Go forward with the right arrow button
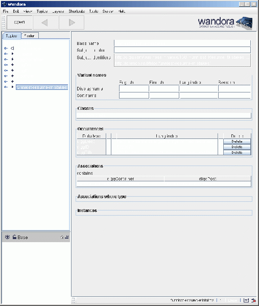The image size is (259, 306). (x=72, y=22)
